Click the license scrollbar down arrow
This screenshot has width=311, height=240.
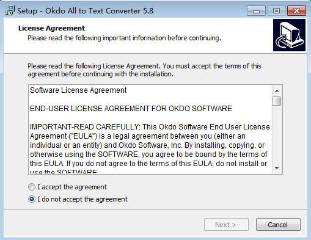[277, 168]
